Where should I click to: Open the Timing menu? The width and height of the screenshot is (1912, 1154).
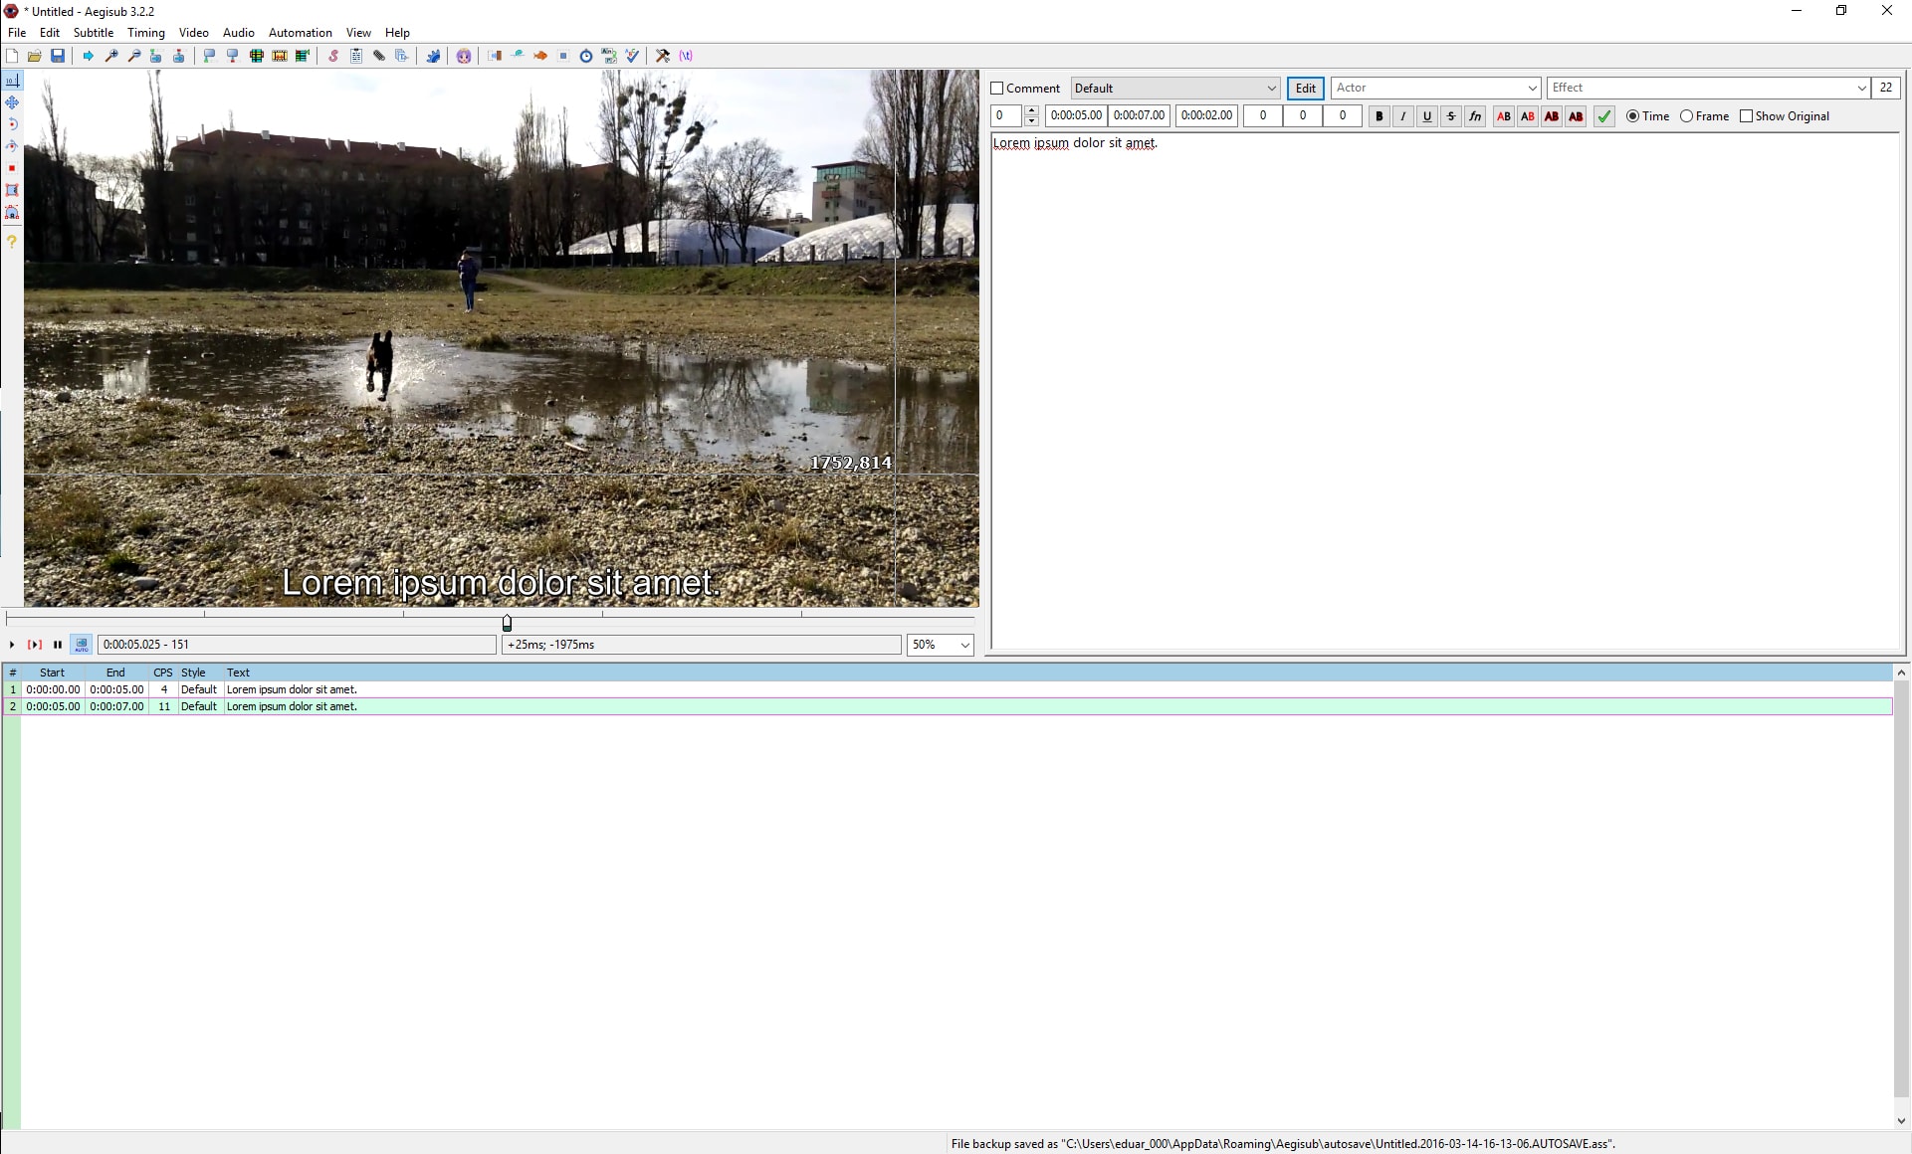click(x=146, y=33)
